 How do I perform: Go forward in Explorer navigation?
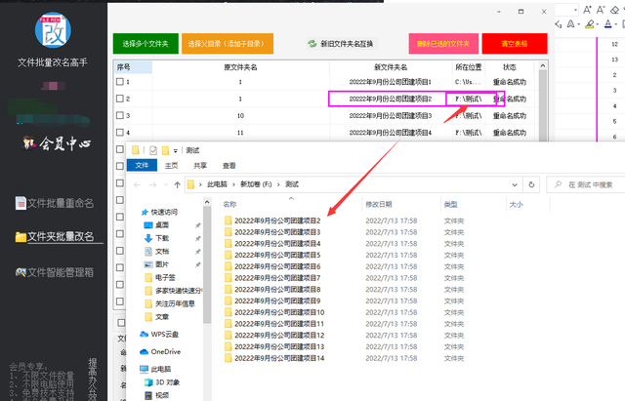pos(153,184)
